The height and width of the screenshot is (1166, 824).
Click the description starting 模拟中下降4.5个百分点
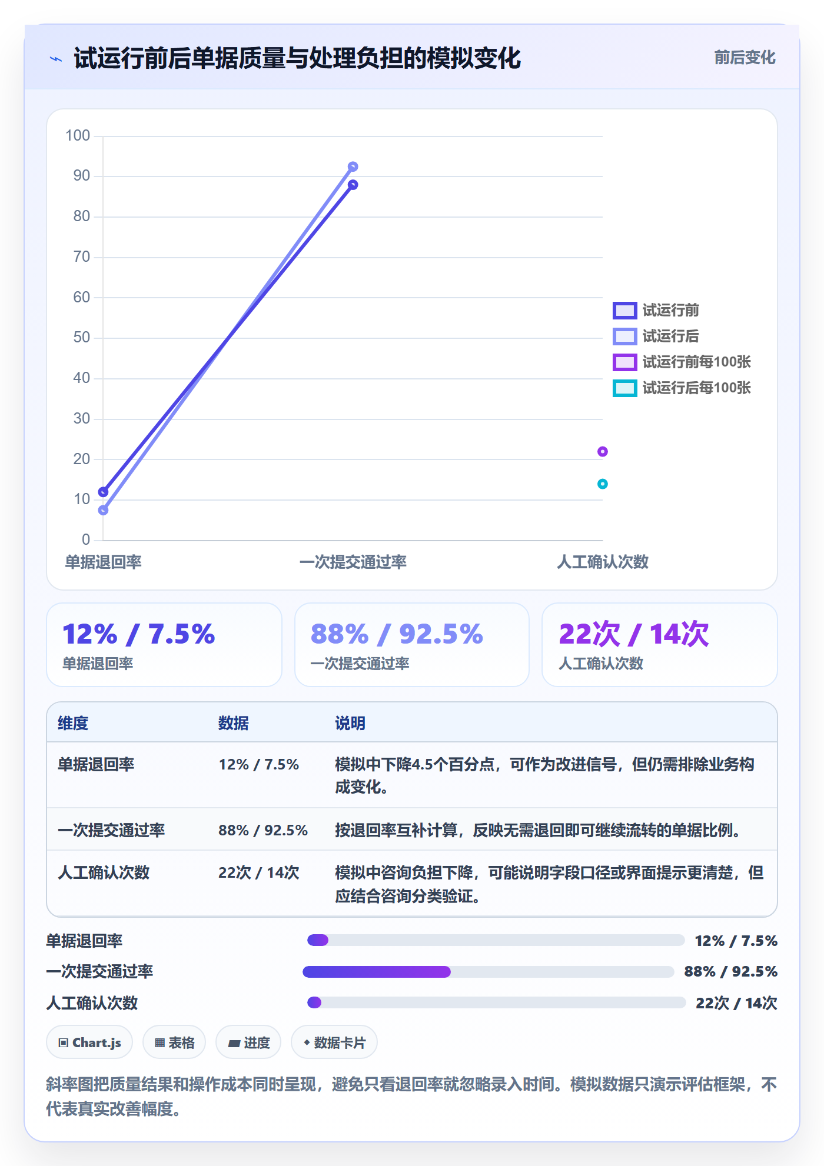[544, 775]
